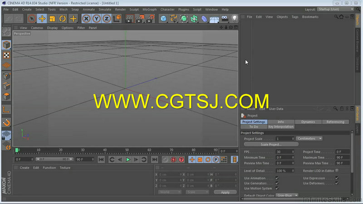363x204 pixels.
Task: Activate the Move tool
Action: tap(42, 19)
